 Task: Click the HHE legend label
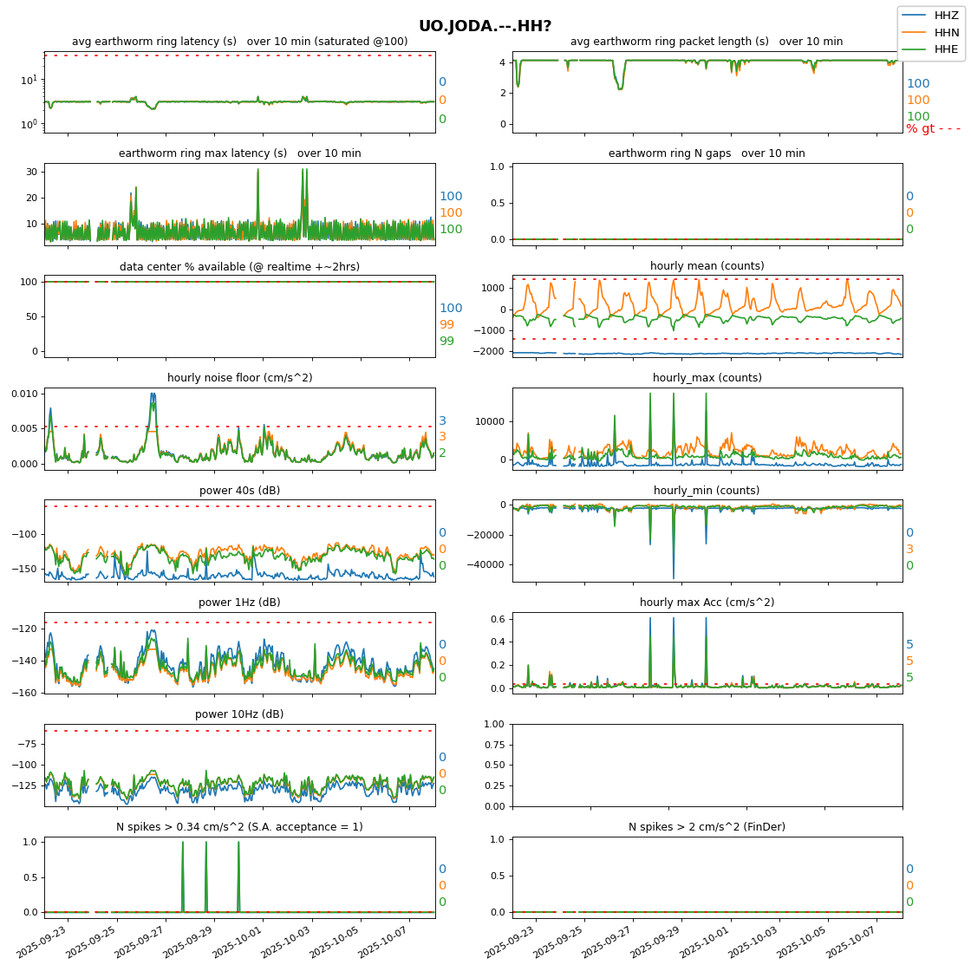coord(946,49)
